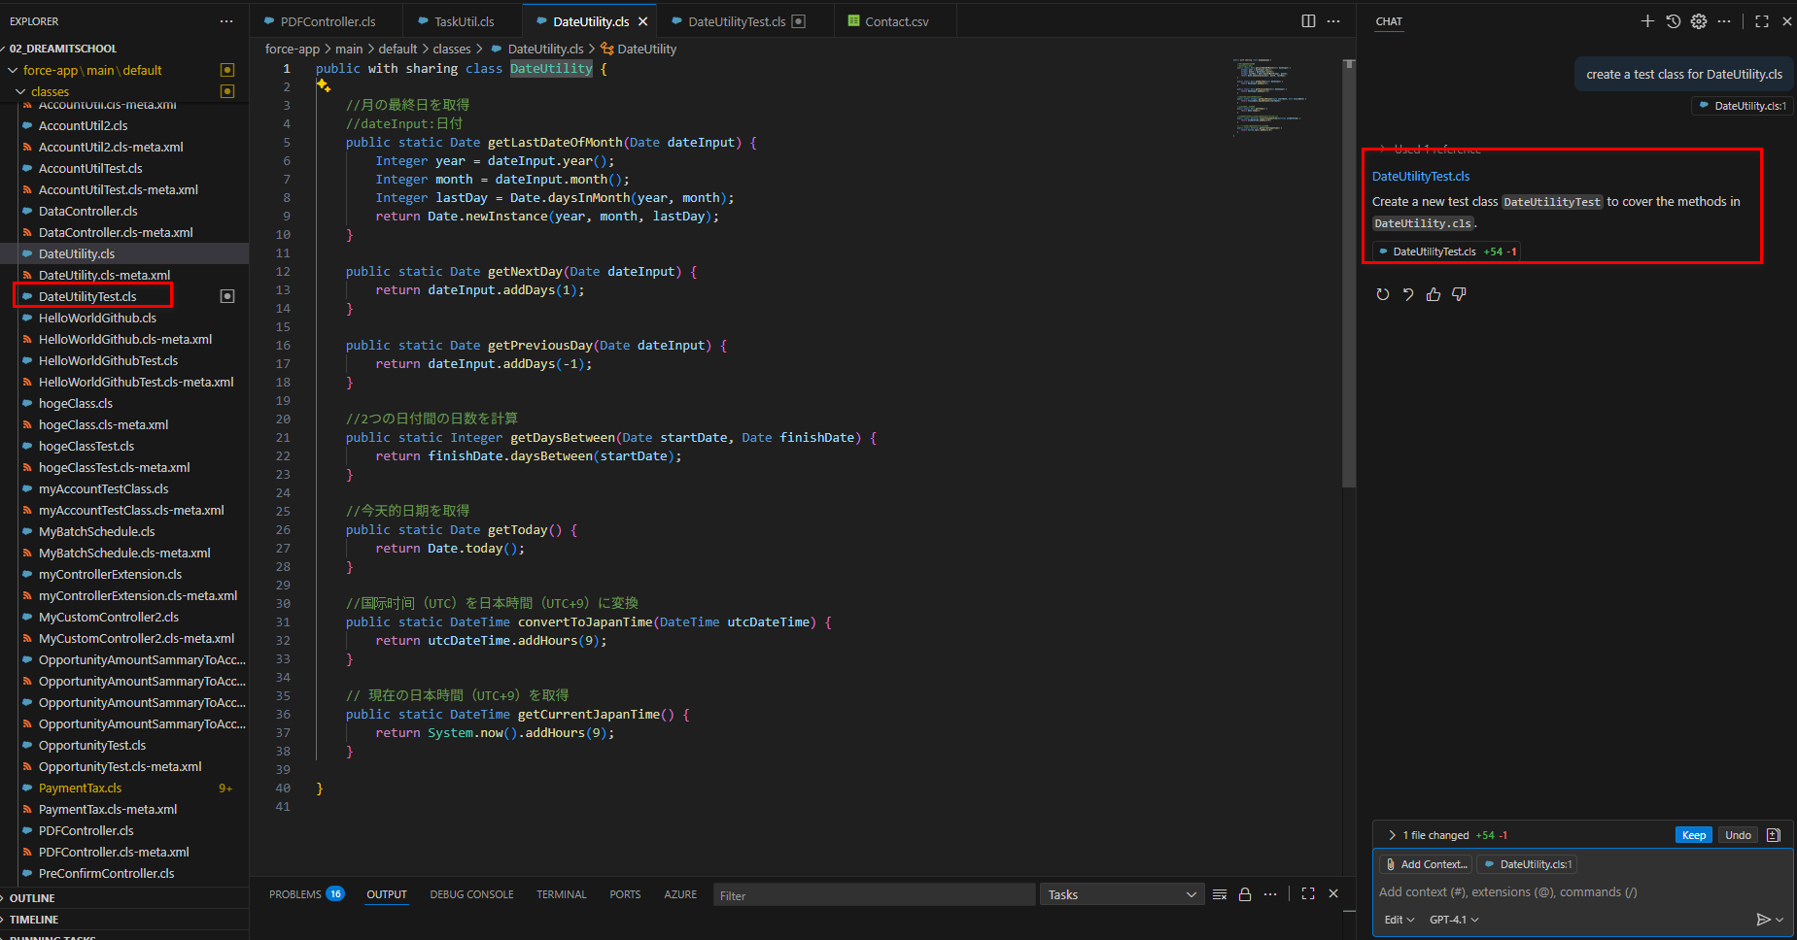
Task: Start a new chat with the plus icon
Action: 1647,21
